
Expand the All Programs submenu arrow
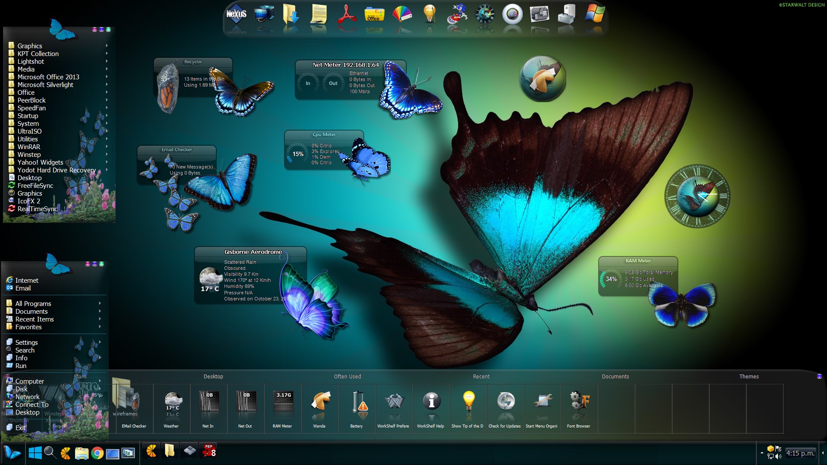(100, 303)
